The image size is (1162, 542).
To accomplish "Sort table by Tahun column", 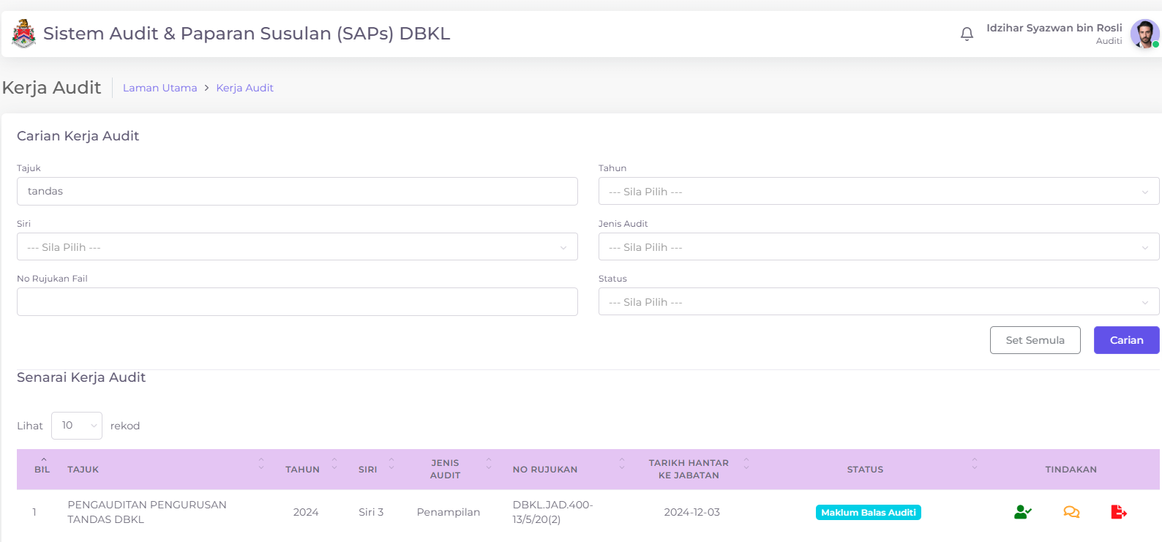I will coord(303,470).
